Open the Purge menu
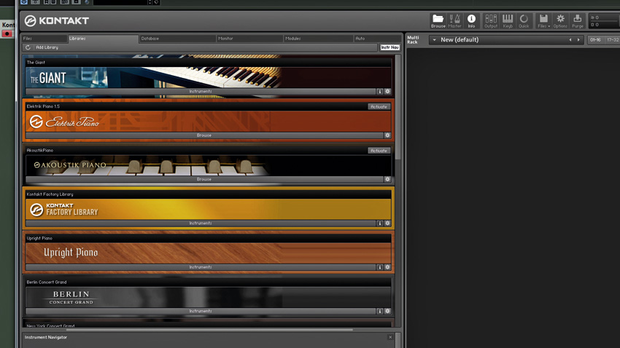 577,21
